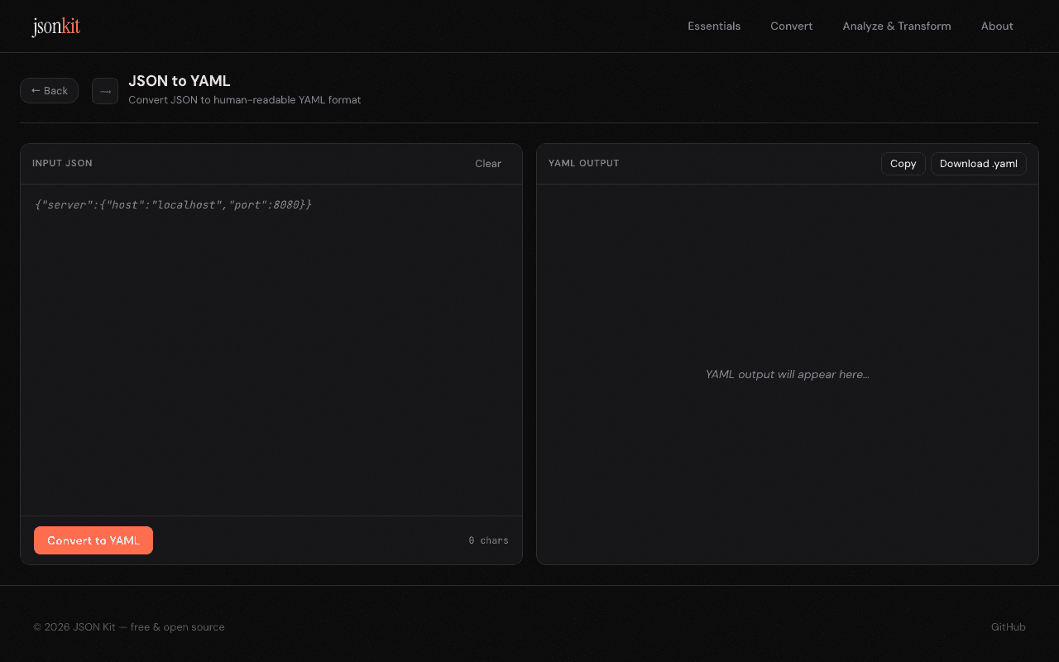The height and width of the screenshot is (662, 1059).
Task: Click the arrow icon beside JSON to YAML title
Action: coord(105,91)
